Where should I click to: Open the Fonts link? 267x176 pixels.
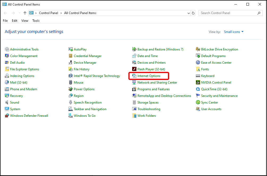[x=205, y=69]
